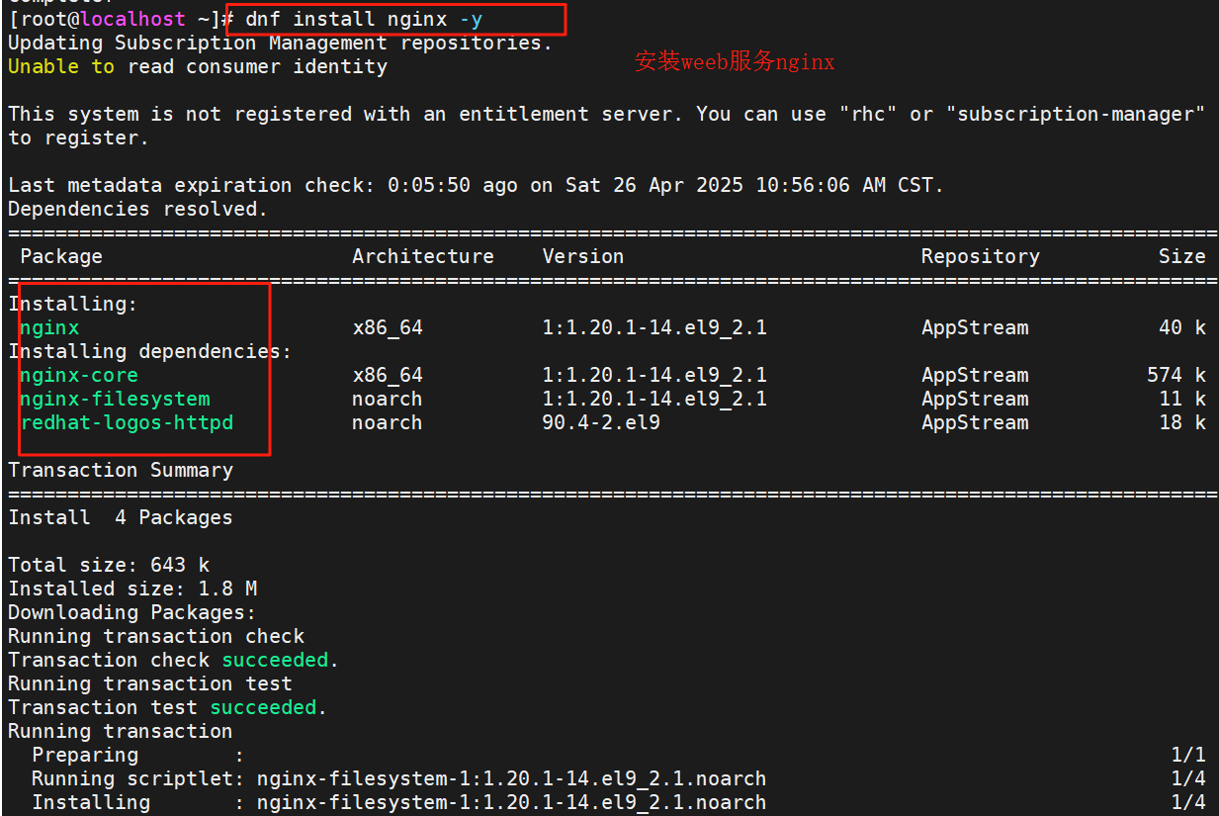Click the 'Install 4 Packages' line

121,517
